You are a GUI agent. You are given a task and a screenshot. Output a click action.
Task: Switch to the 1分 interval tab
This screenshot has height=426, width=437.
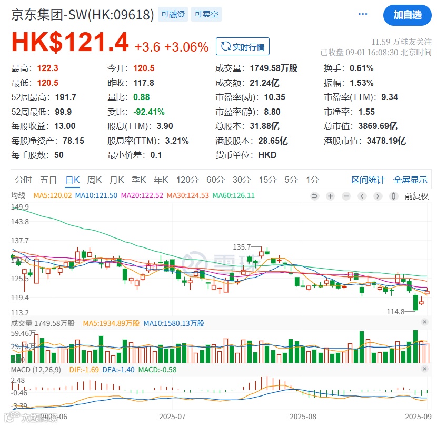point(312,180)
